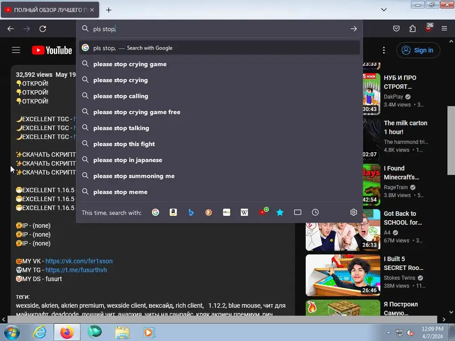Open media player taskbar icon
The image size is (455, 341).
[149, 332]
